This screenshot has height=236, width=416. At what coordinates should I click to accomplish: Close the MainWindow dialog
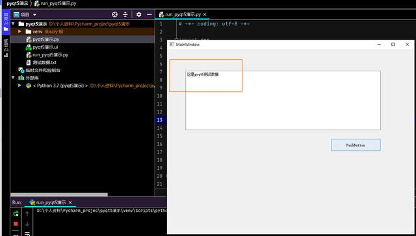(408, 45)
